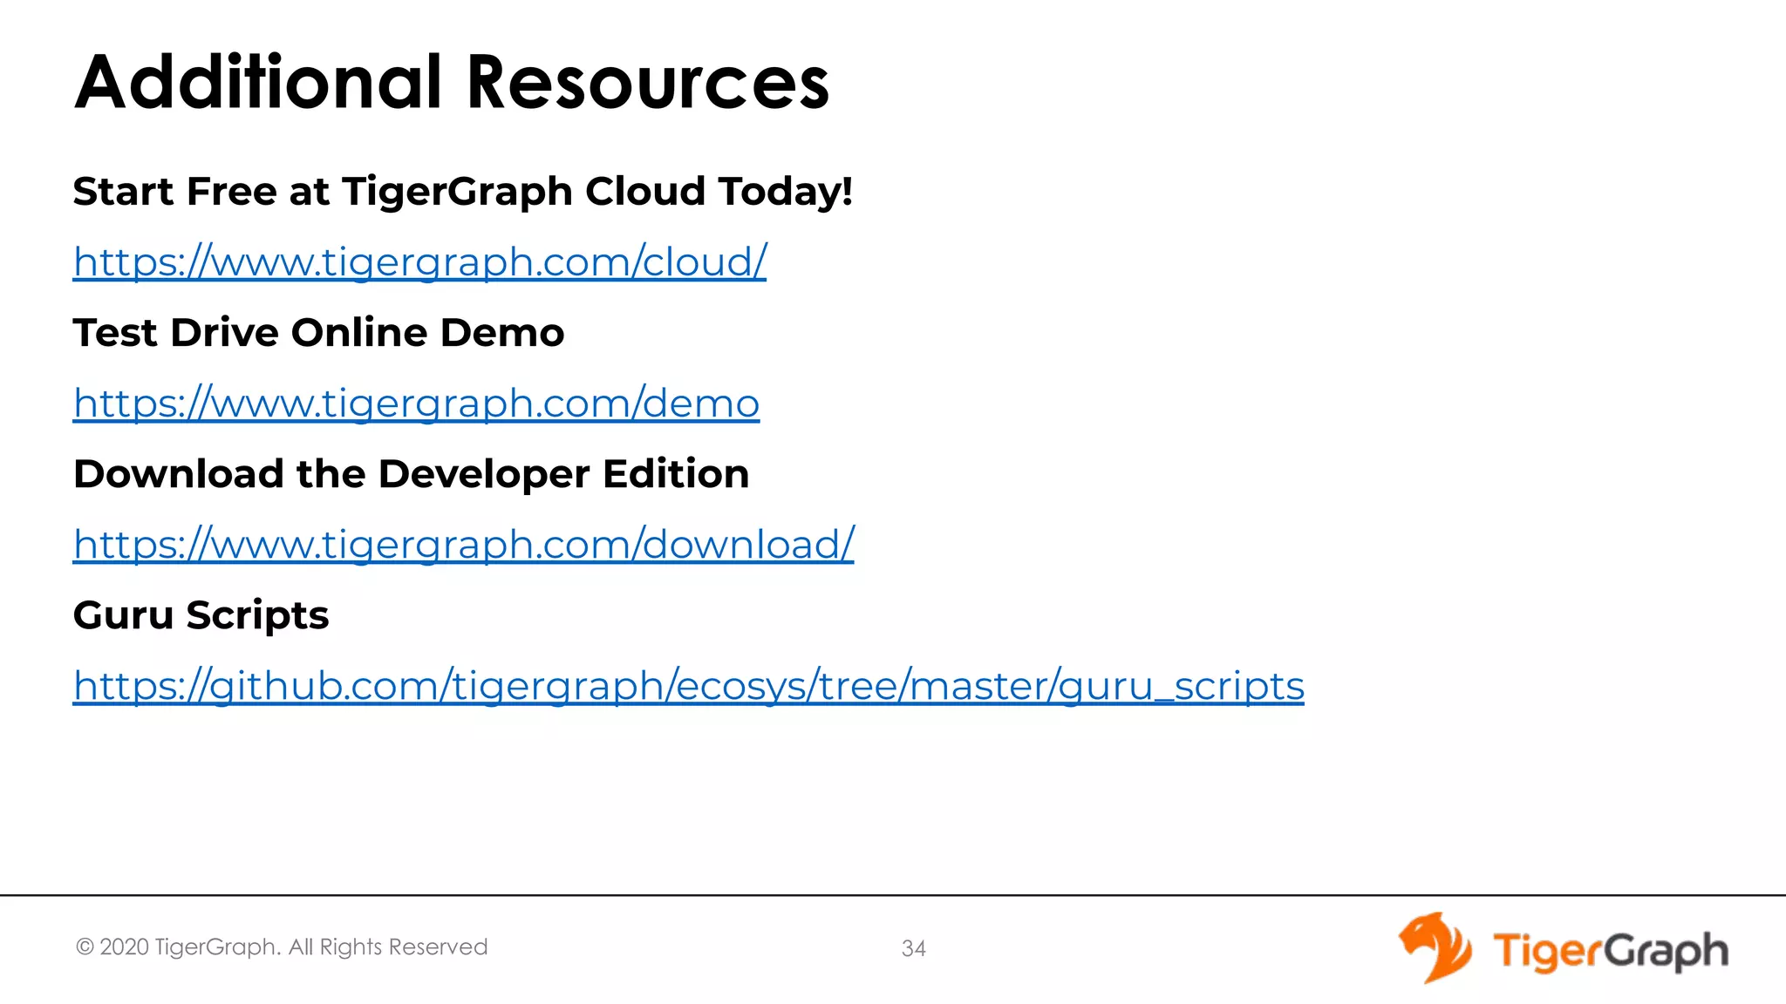
Task: Click the 'Guru Scripts' heading
Action: pos(201,616)
